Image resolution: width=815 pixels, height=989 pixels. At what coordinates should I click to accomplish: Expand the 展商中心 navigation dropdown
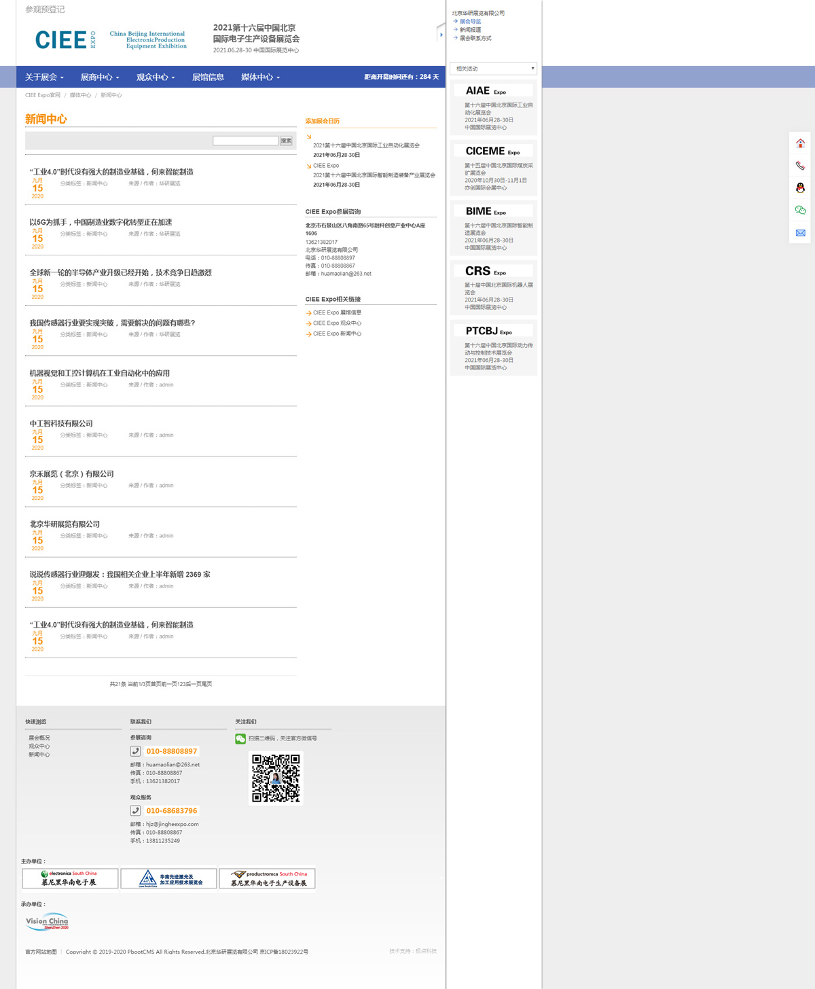[x=100, y=77]
